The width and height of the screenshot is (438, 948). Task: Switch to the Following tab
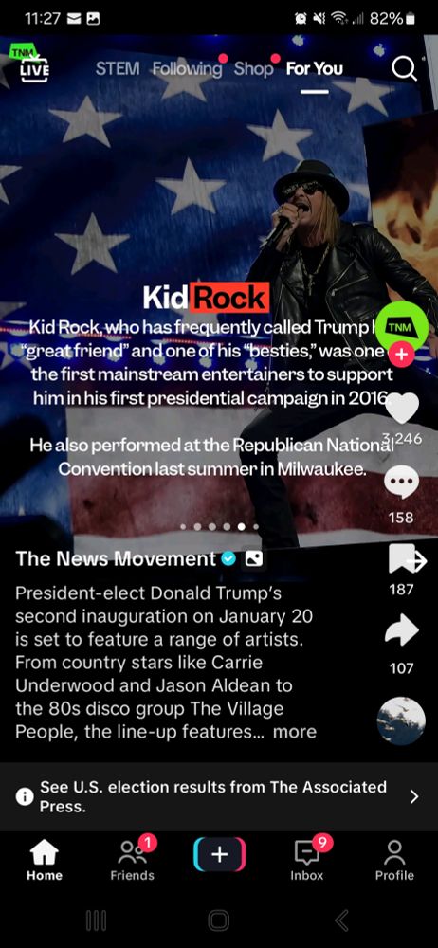click(187, 69)
